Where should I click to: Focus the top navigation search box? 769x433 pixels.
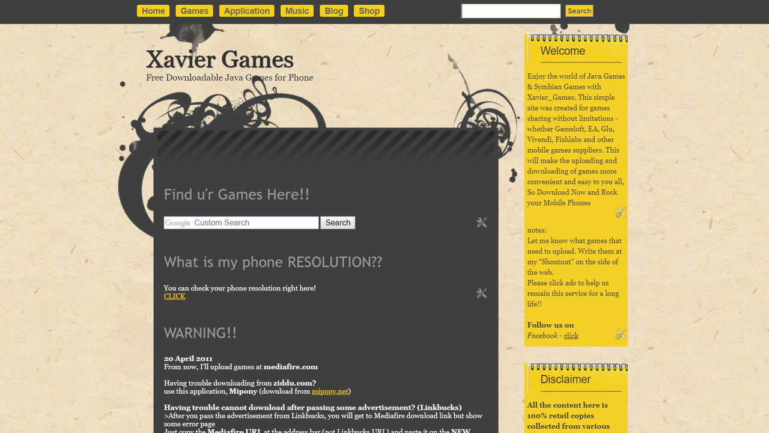511,11
